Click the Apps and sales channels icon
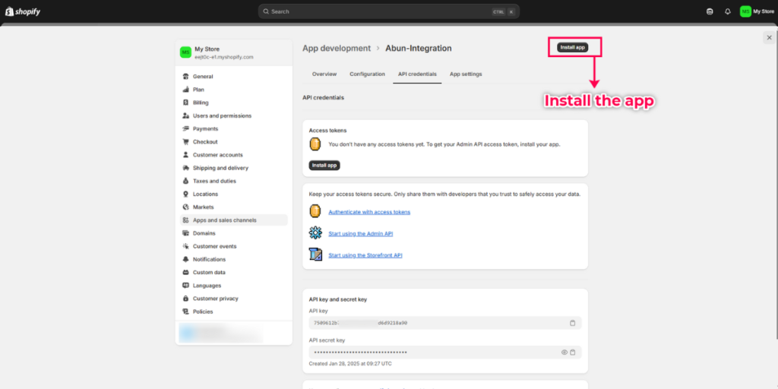Image resolution: width=778 pixels, height=389 pixels. [x=185, y=220]
